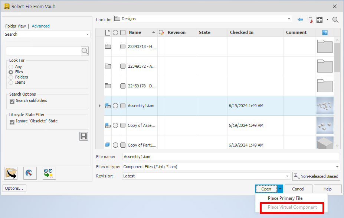This screenshot has width=344, height=218.
Task: Open the Look in location dropdown
Action: pyautogui.click(x=289, y=19)
